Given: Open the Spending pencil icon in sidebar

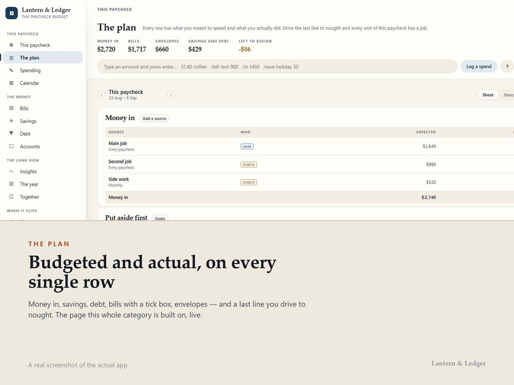Looking at the screenshot, I should pyautogui.click(x=11, y=70).
